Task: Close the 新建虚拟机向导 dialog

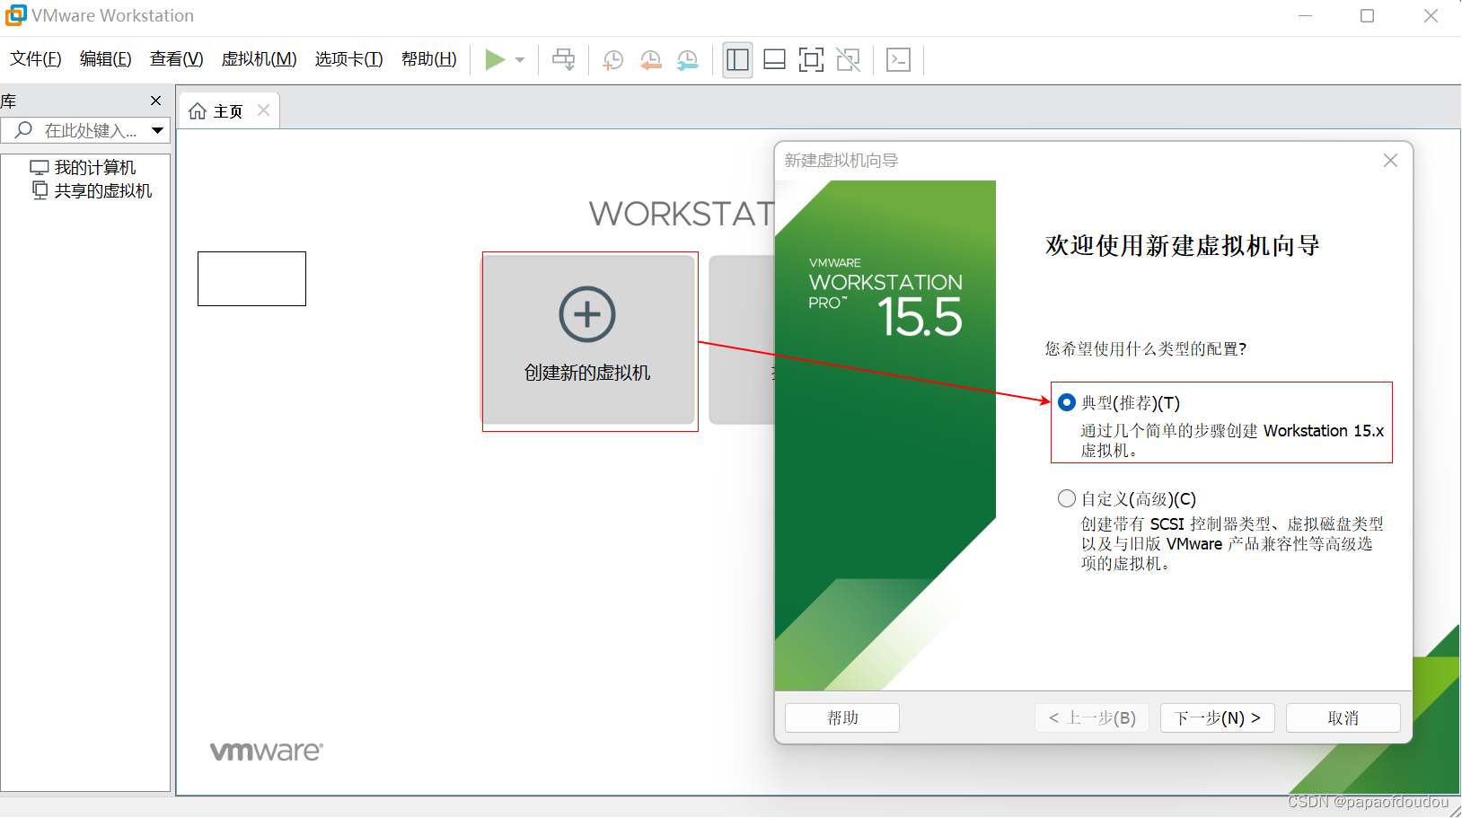Action: [1390, 161]
